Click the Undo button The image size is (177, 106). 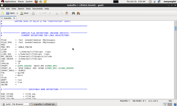(43, 13)
